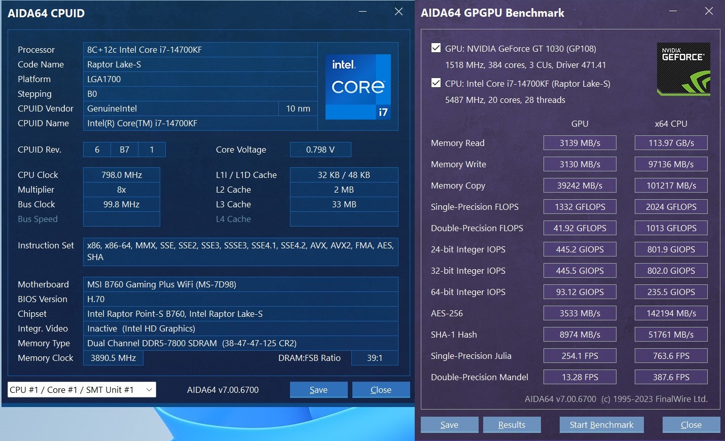Click the x64 CPU Memory Copy result

click(x=671, y=186)
